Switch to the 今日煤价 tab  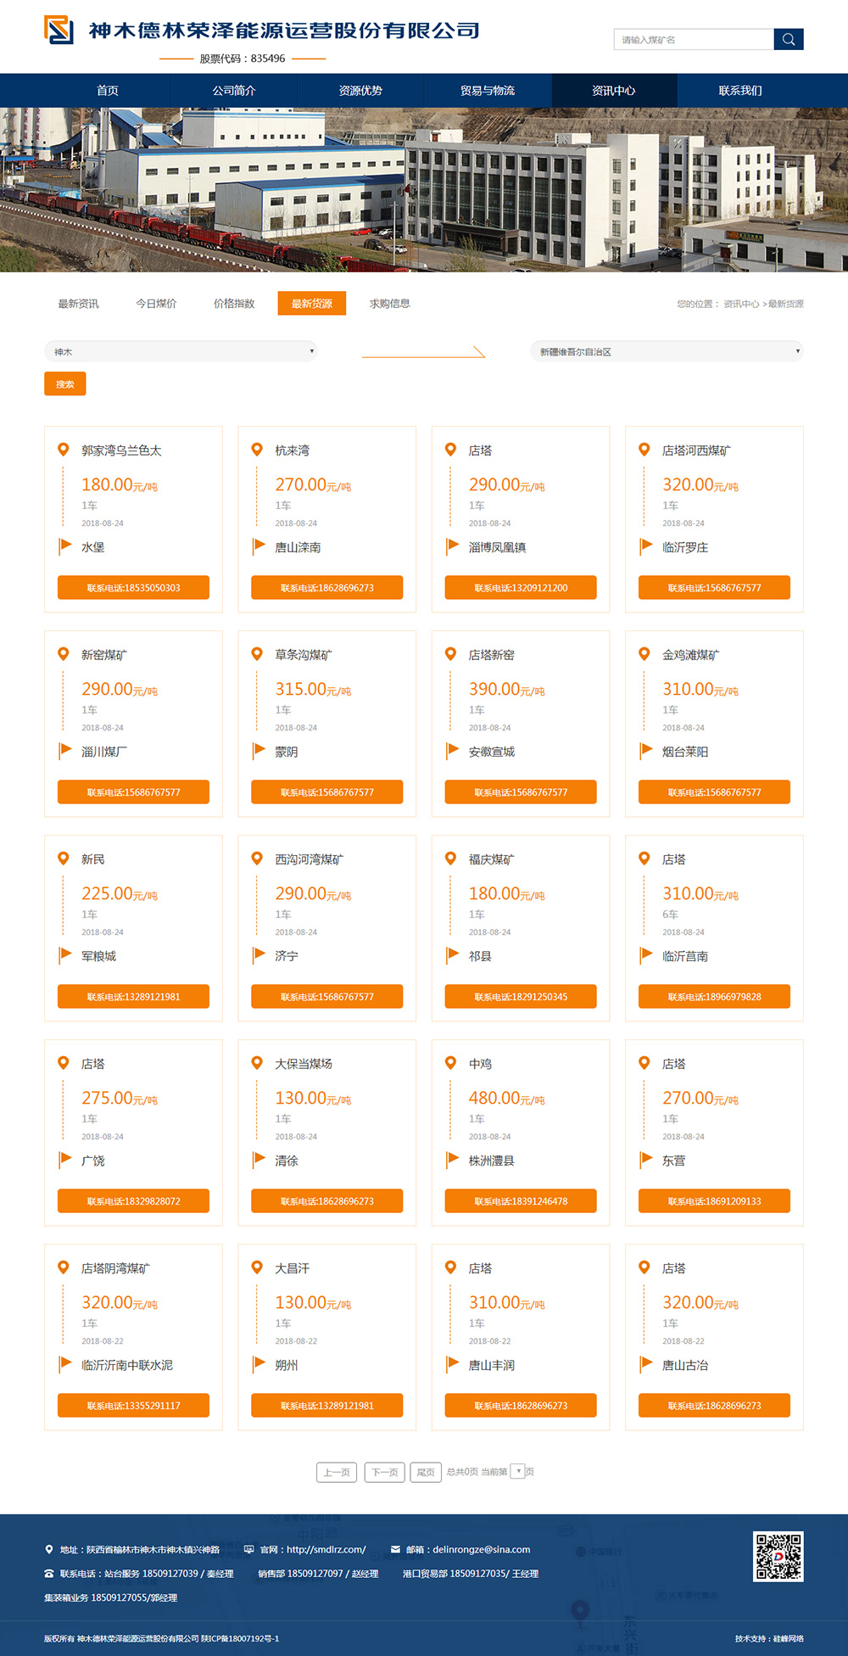point(156,304)
